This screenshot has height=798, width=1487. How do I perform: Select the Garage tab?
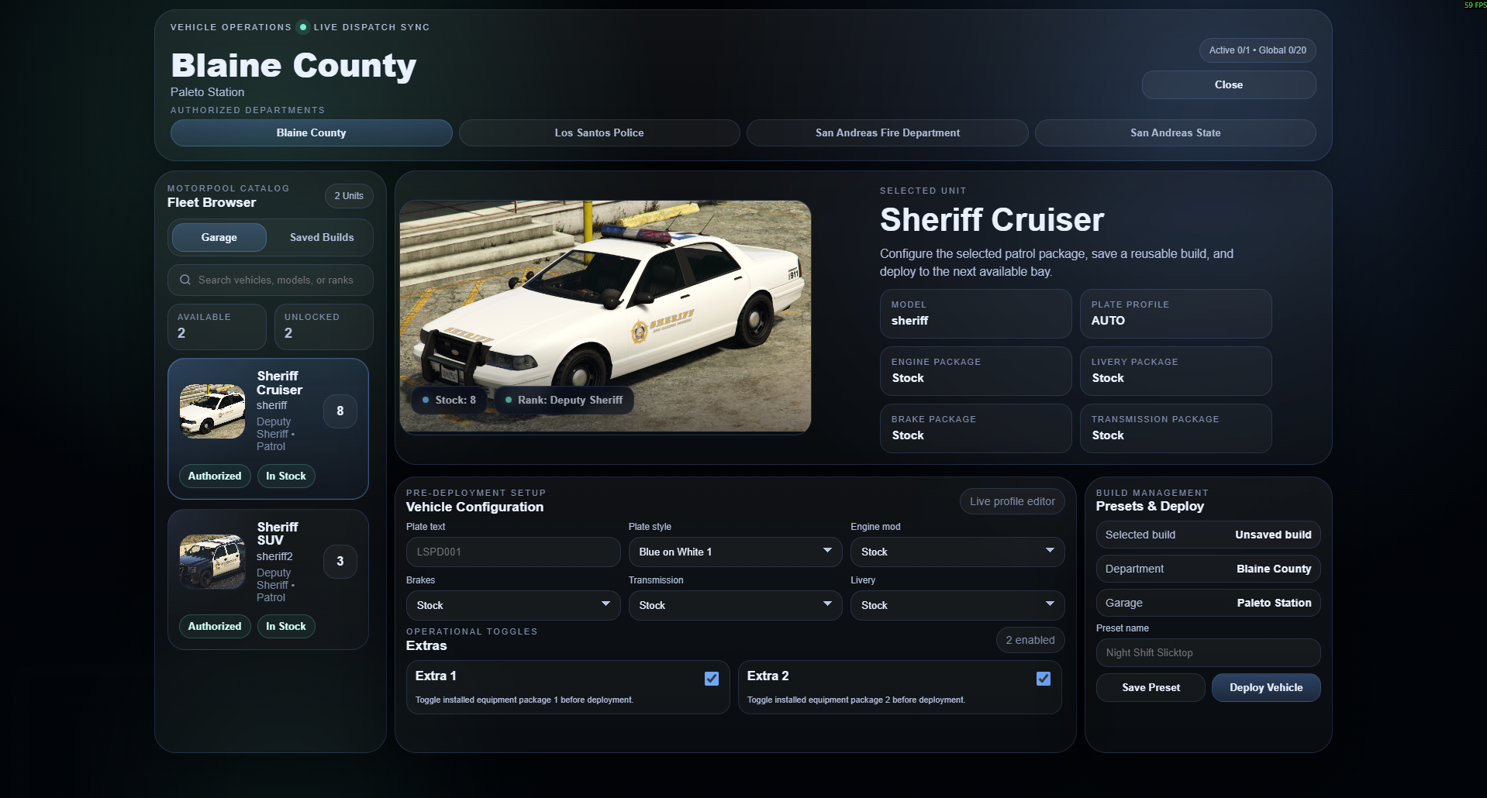click(x=219, y=237)
